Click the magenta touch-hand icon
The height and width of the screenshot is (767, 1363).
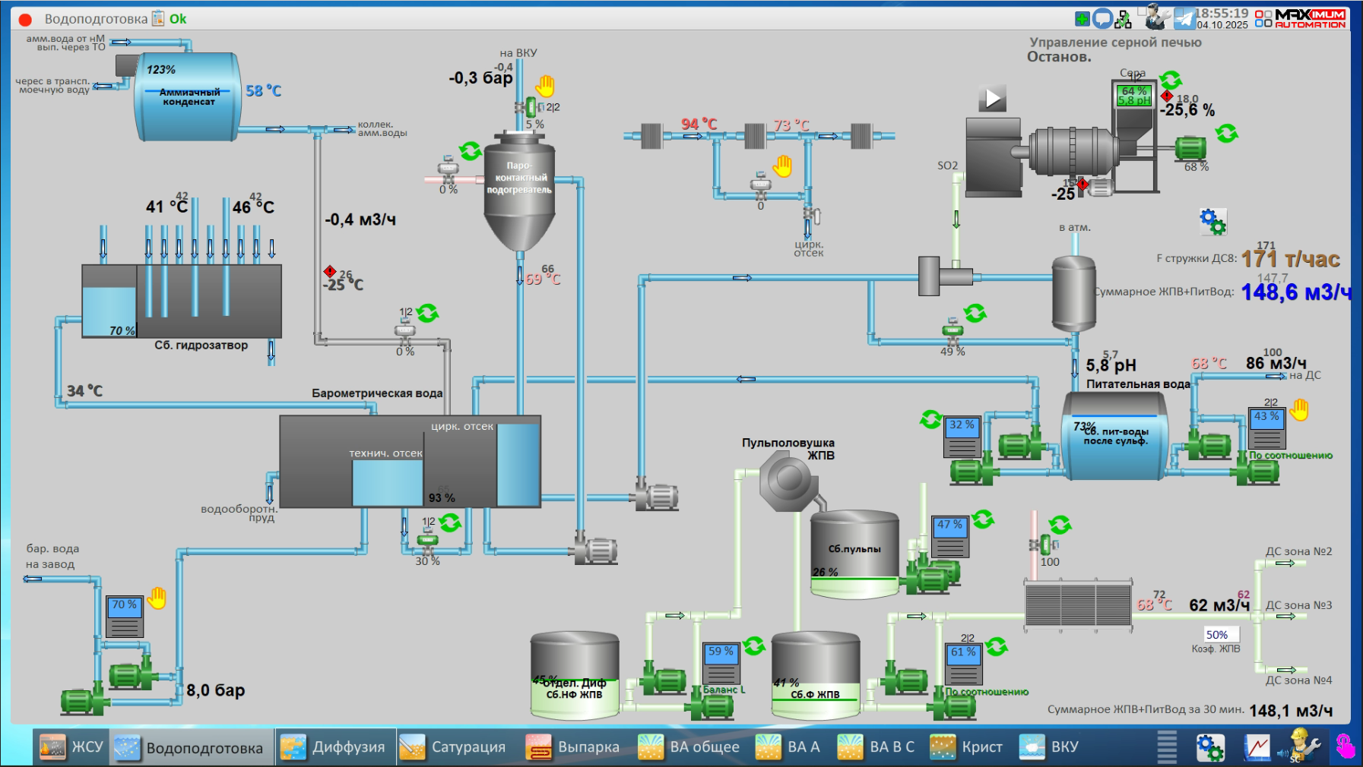[x=1345, y=746]
